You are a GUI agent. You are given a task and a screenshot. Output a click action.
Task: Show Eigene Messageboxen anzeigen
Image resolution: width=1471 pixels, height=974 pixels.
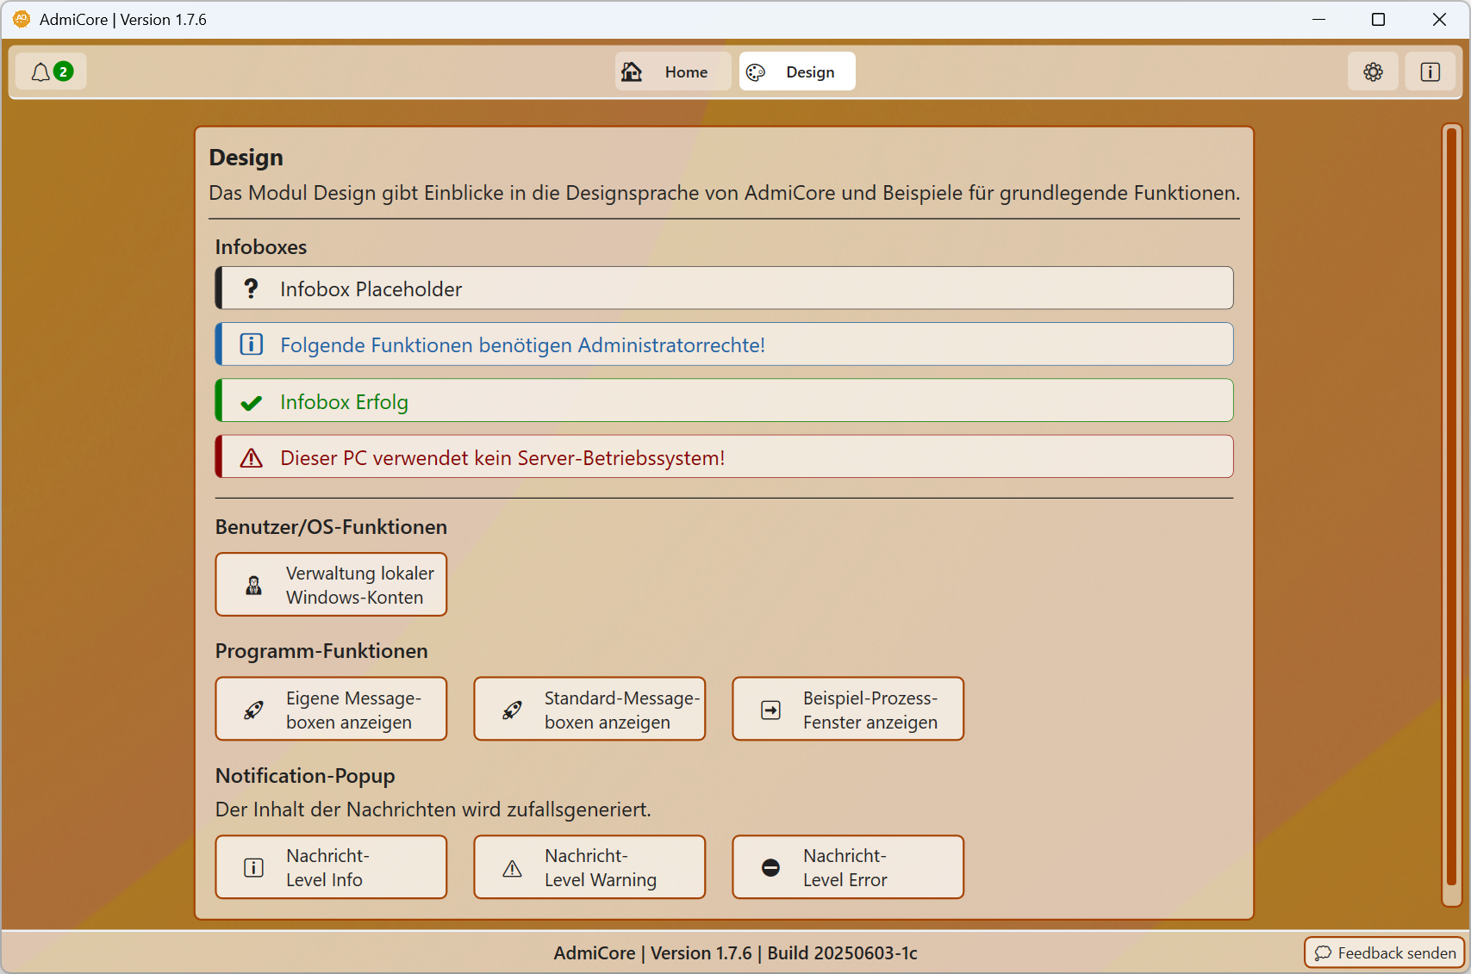[331, 709]
